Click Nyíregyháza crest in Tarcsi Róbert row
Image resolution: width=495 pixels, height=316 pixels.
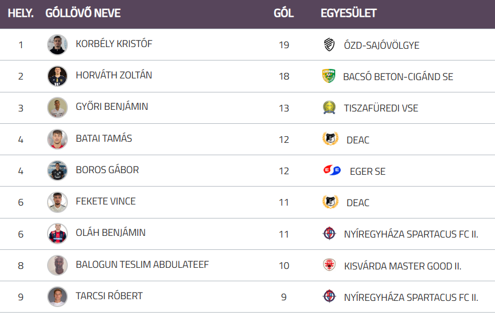tap(329, 296)
